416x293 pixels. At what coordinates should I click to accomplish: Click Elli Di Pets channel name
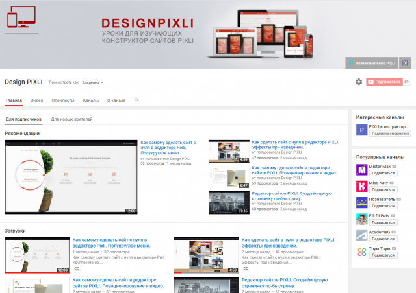[x=379, y=215]
